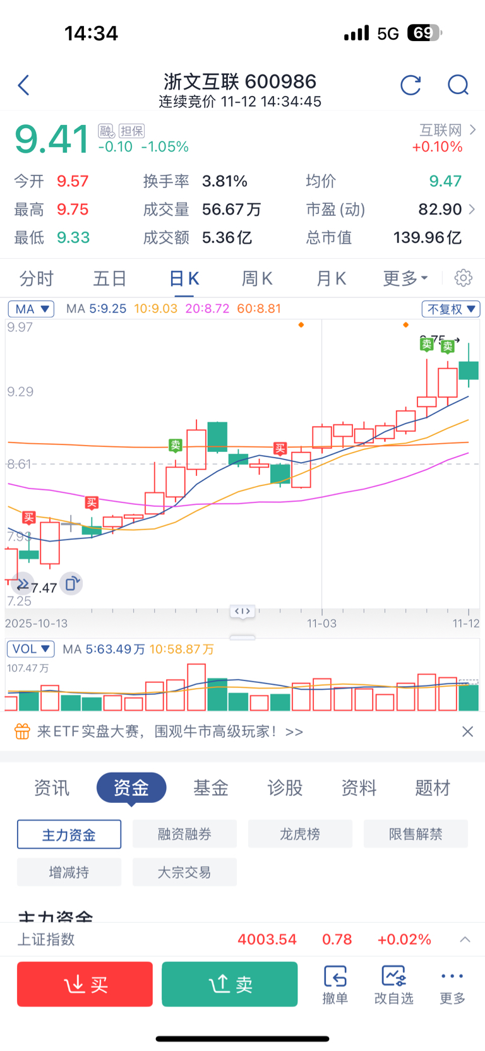485x1051 pixels.
Task: Expand the 更多 chart period dropdown
Action: pos(405,278)
